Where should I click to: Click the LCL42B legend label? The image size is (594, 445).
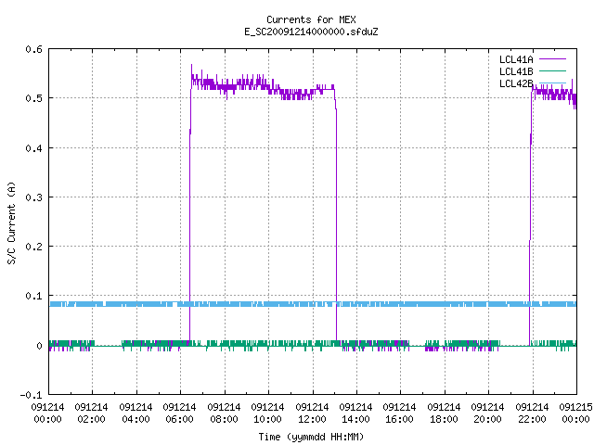pyautogui.click(x=516, y=83)
